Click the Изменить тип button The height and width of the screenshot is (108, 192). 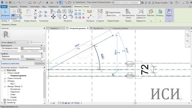coord(37,42)
